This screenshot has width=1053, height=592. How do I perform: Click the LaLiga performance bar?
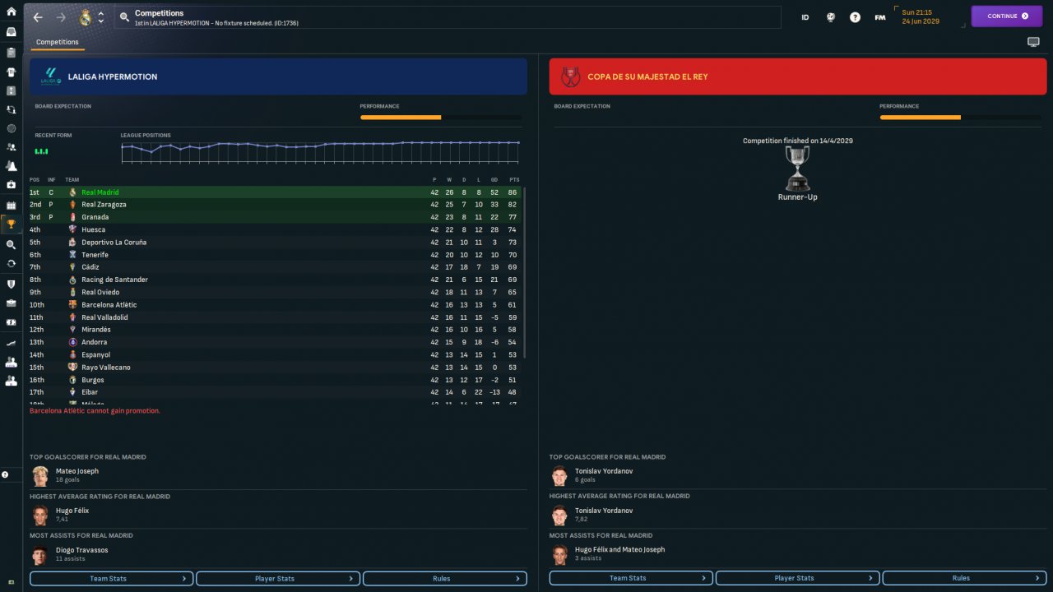point(441,118)
